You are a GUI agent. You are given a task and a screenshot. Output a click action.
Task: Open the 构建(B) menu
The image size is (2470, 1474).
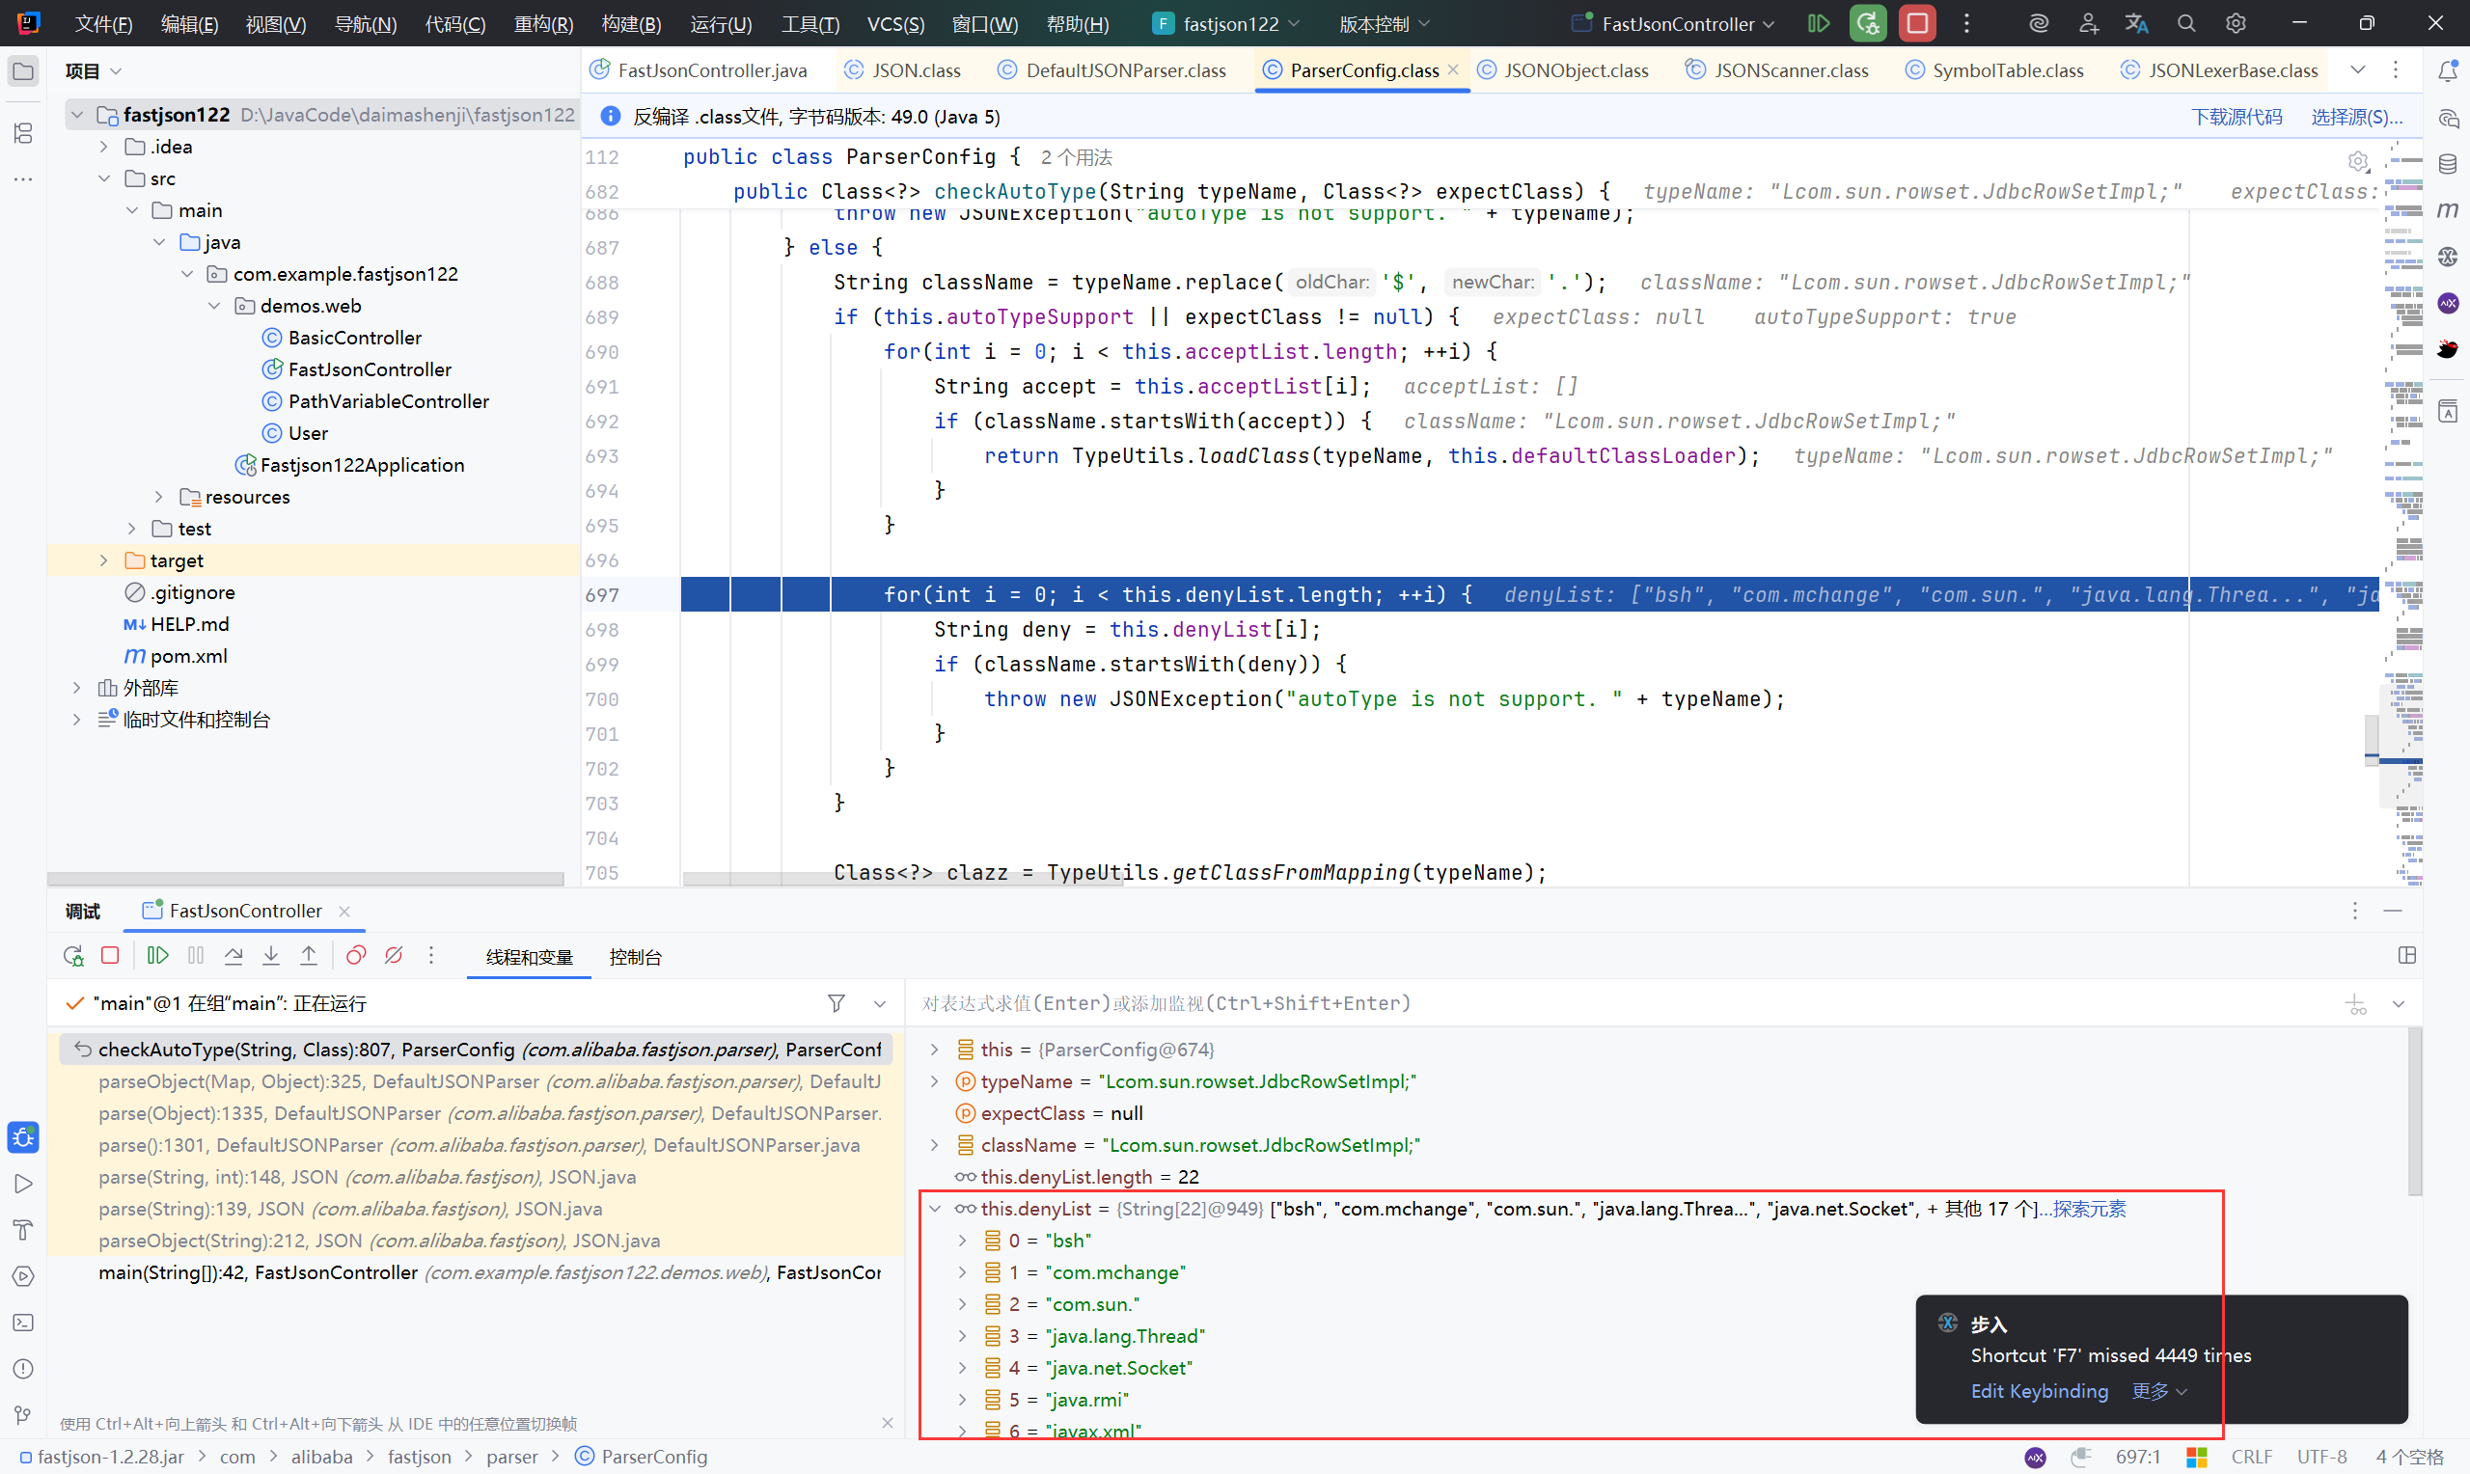tap(631, 24)
